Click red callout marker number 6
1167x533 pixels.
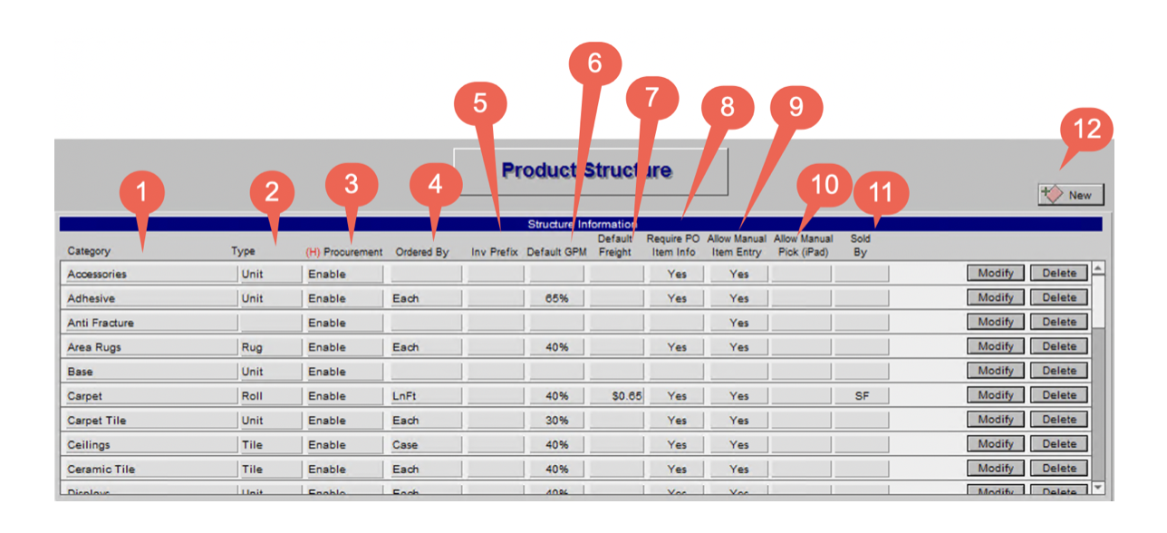[x=595, y=64]
